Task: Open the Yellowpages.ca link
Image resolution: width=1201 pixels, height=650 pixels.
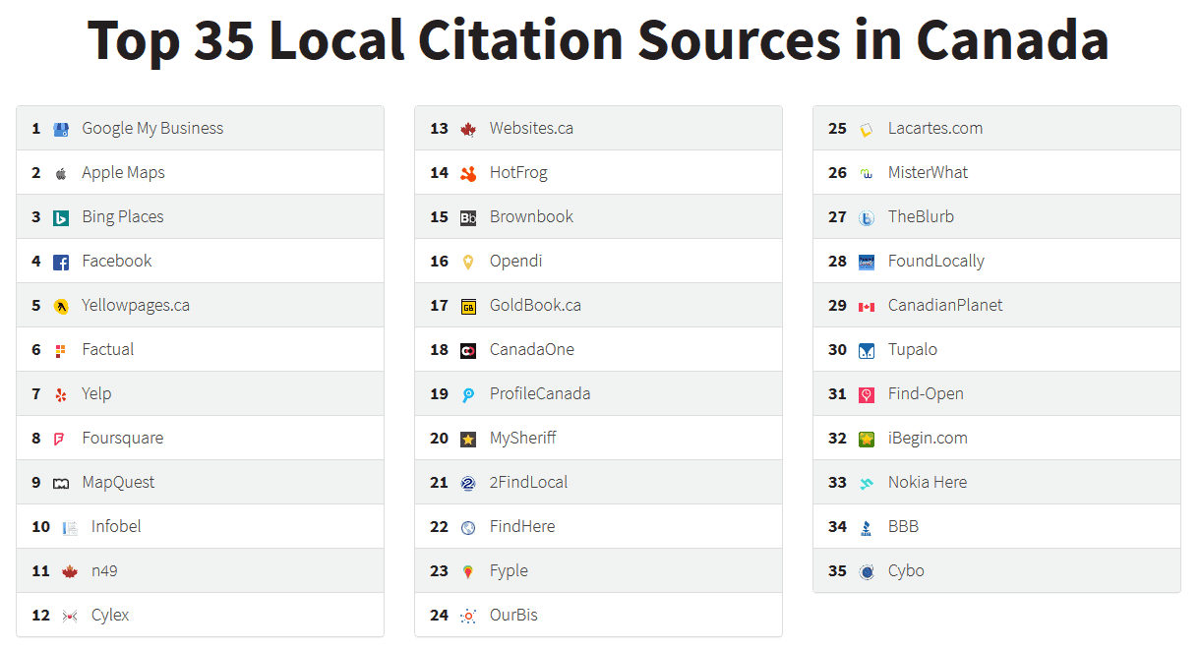Action: pos(136,305)
